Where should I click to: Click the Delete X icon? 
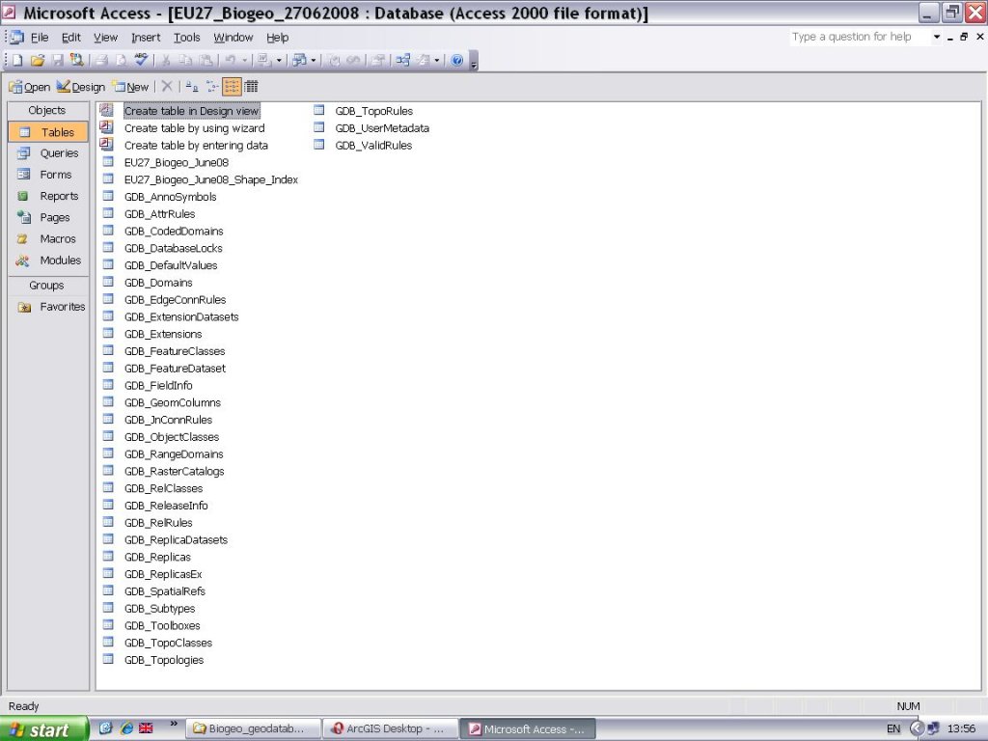click(x=167, y=86)
